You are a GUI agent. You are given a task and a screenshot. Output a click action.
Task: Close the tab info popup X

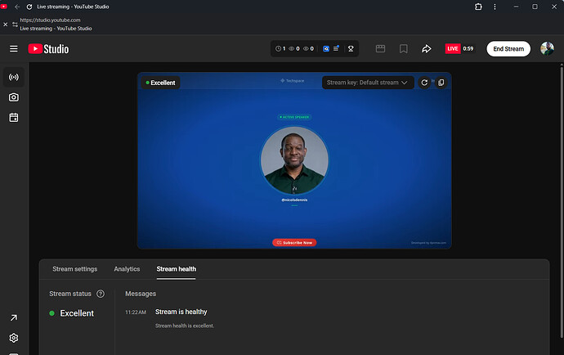pyautogui.click(x=6, y=24)
